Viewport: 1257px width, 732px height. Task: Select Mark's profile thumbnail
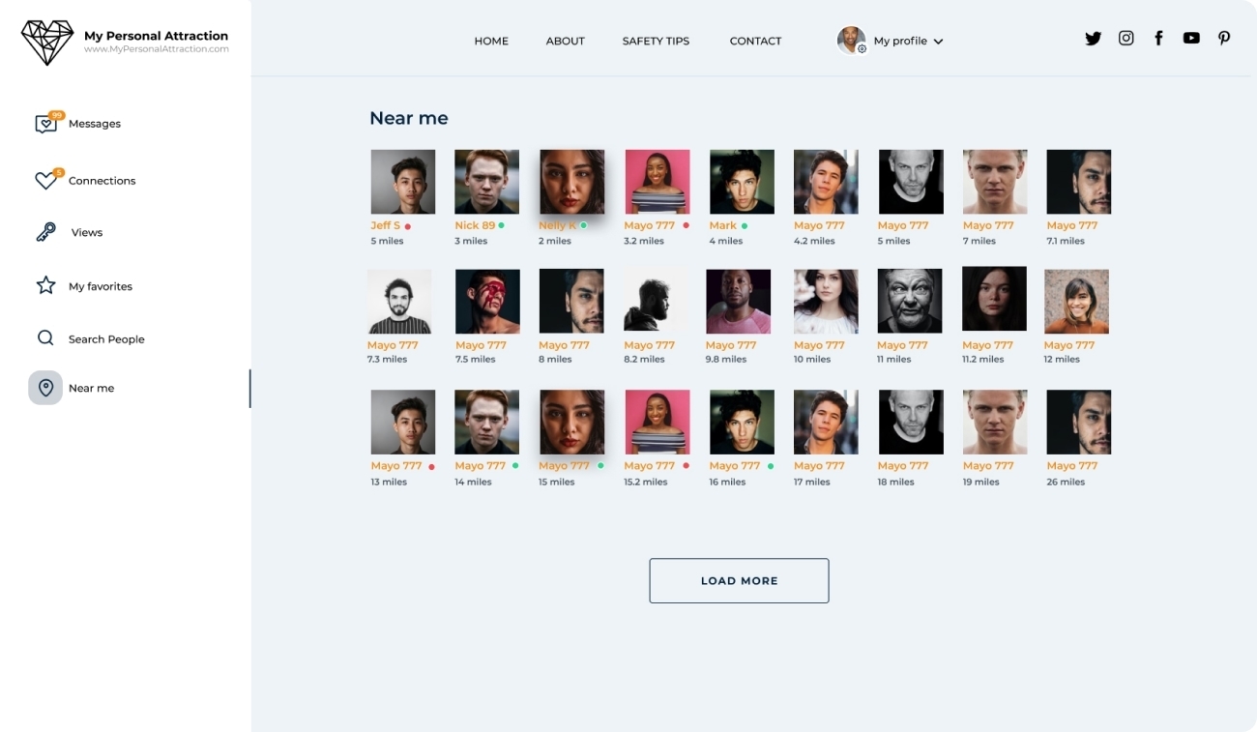(742, 182)
